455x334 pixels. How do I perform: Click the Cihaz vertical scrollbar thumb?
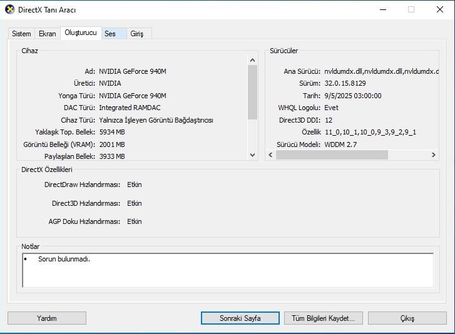click(x=253, y=92)
